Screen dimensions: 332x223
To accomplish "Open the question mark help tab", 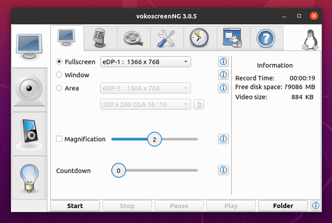I will coord(266,38).
